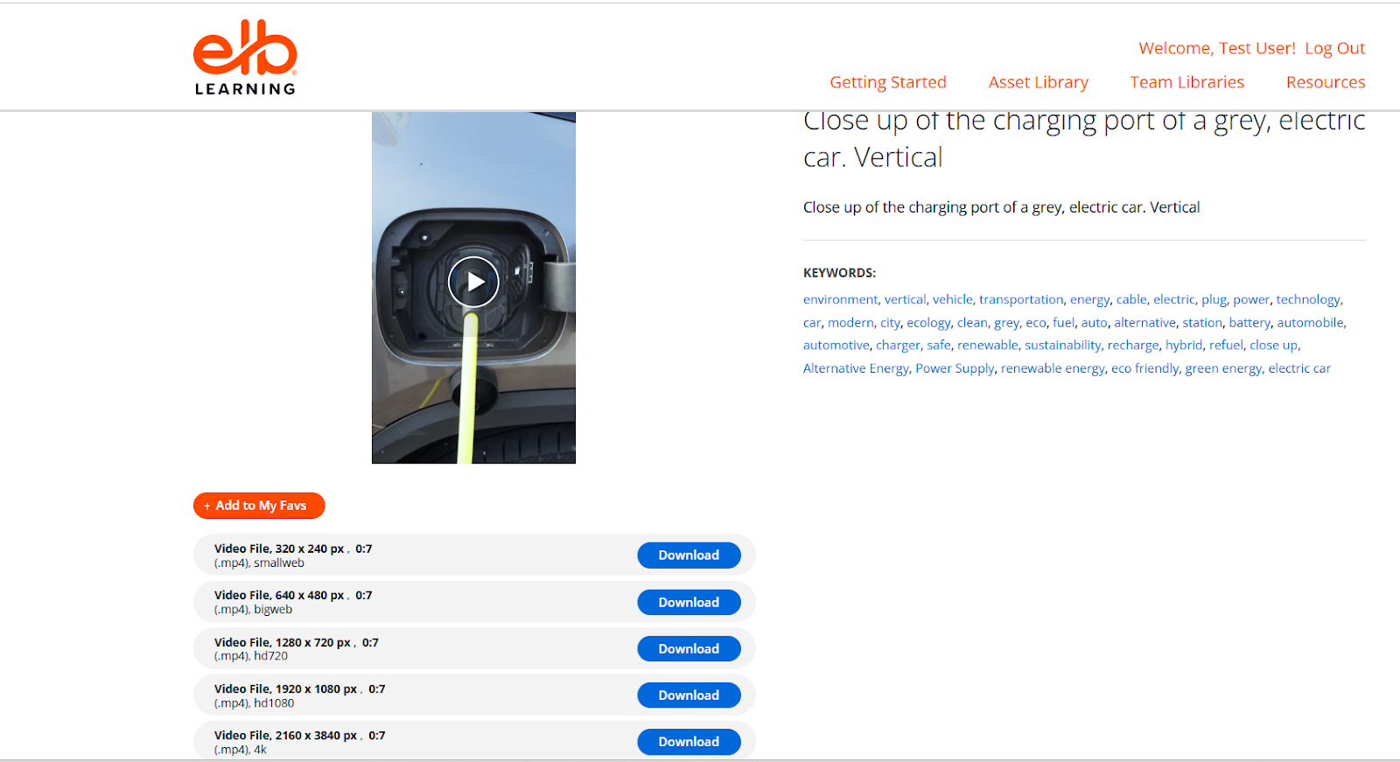This screenshot has width=1400, height=762.
Task: Add this video to My Favs
Action: [259, 506]
